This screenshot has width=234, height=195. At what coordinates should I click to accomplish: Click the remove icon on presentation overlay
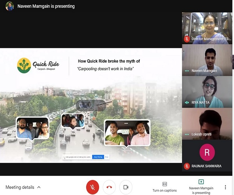pos(101,105)
